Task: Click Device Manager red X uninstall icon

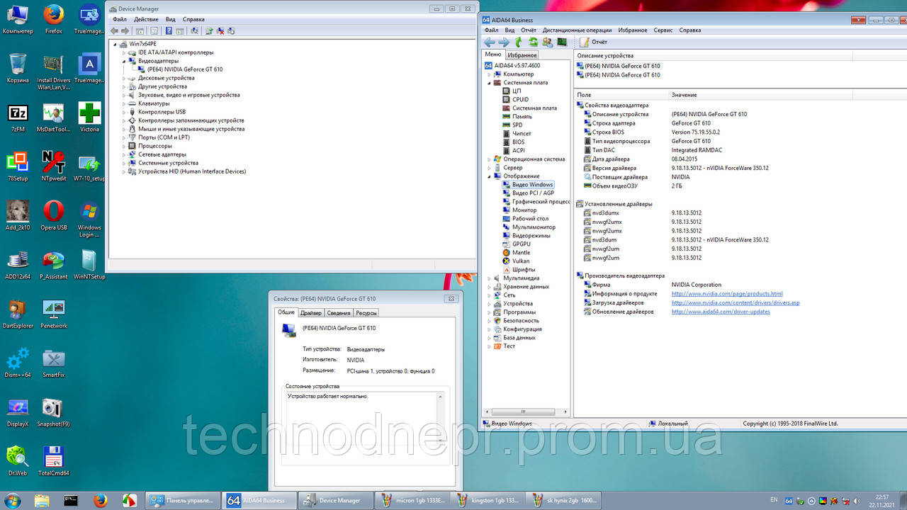Action: click(x=220, y=30)
